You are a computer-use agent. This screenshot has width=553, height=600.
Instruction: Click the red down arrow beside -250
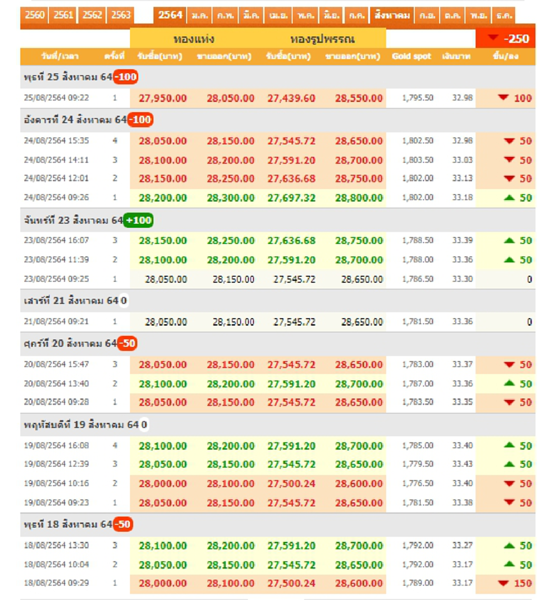coord(493,37)
